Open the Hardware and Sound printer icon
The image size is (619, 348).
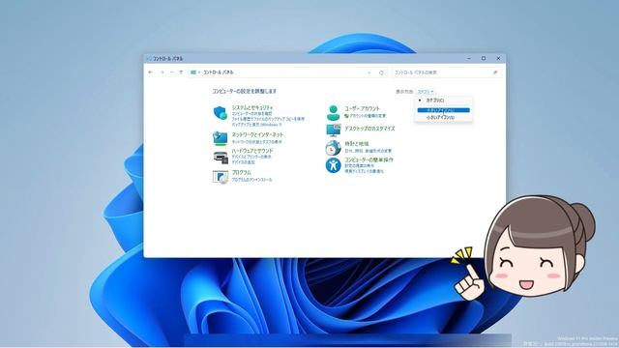pyautogui.click(x=221, y=157)
